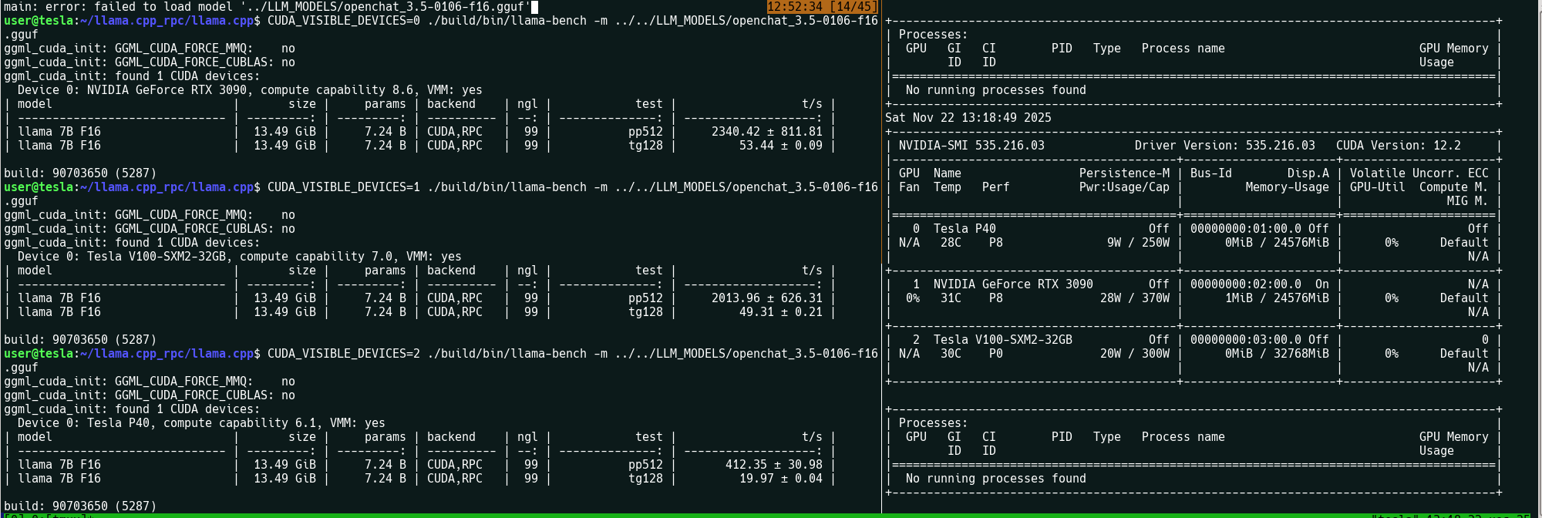Click the 'Device 0: Tesla P40' line
Image resolution: width=1542 pixels, height=518 pixels.
[x=201, y=423]
